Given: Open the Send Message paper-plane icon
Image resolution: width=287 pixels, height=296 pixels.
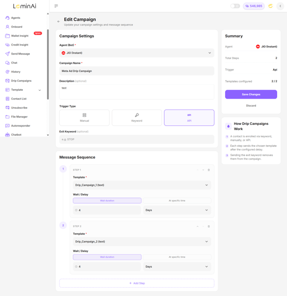Looking at the screenshot, I should click(7, 54).
